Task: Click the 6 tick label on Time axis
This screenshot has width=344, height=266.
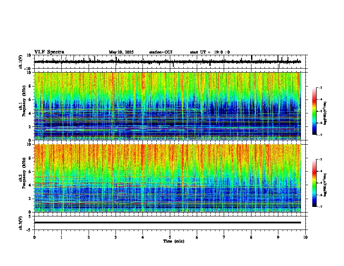Action: coord(197,237)
